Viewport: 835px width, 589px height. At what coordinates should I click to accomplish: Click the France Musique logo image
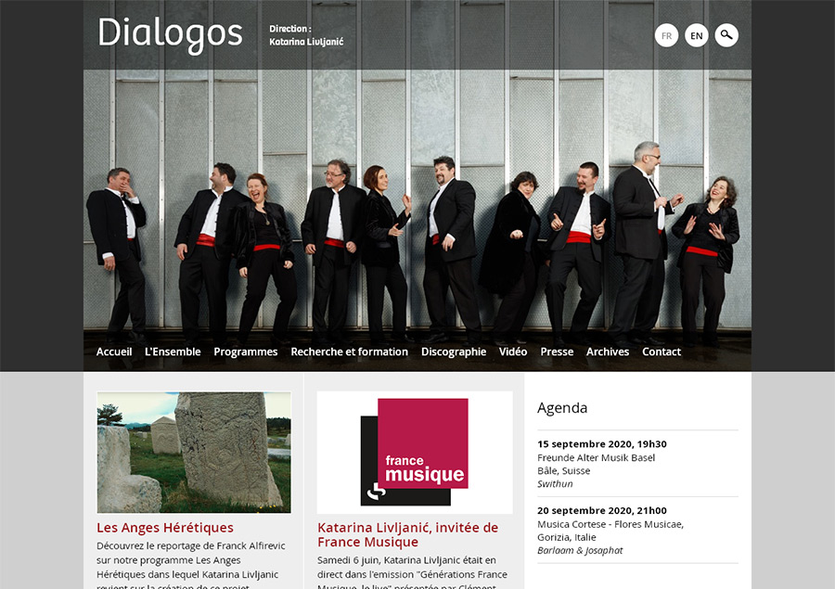tap(415, 453)
